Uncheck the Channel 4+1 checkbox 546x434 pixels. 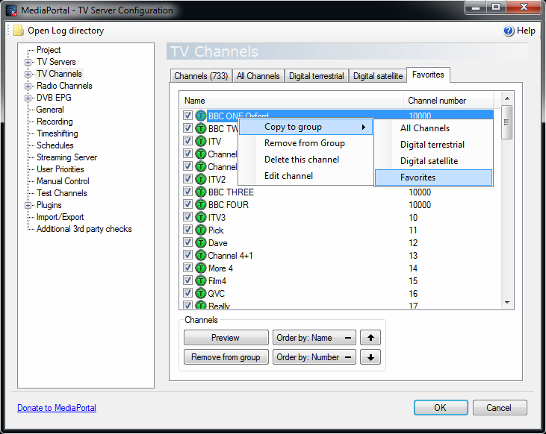187,254
